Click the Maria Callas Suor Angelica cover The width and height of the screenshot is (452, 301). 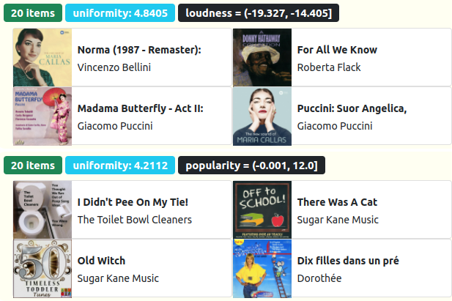262,116
